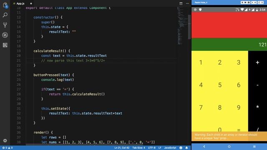
Task: Open the Extensions view in activity bar
Action: (x=5, y=45)
